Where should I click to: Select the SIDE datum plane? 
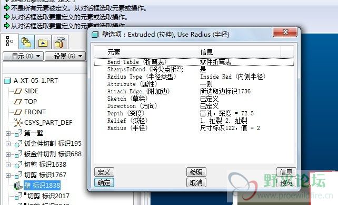[x=31, y=91]
